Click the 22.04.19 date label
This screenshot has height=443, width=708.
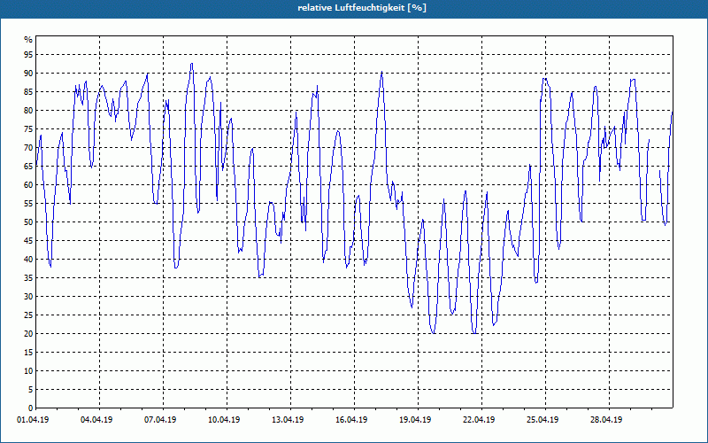479,420
